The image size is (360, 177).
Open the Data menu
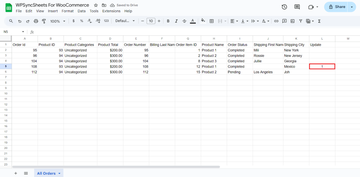tap(82, 11)
